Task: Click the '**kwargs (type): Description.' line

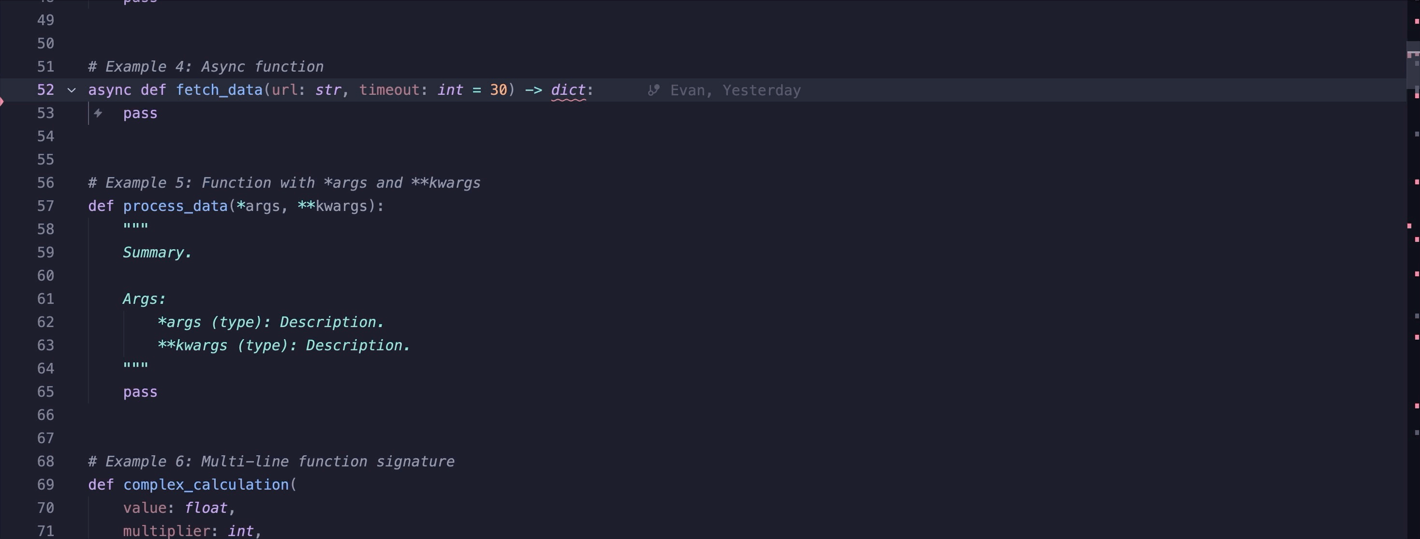Action: point(284,345)
